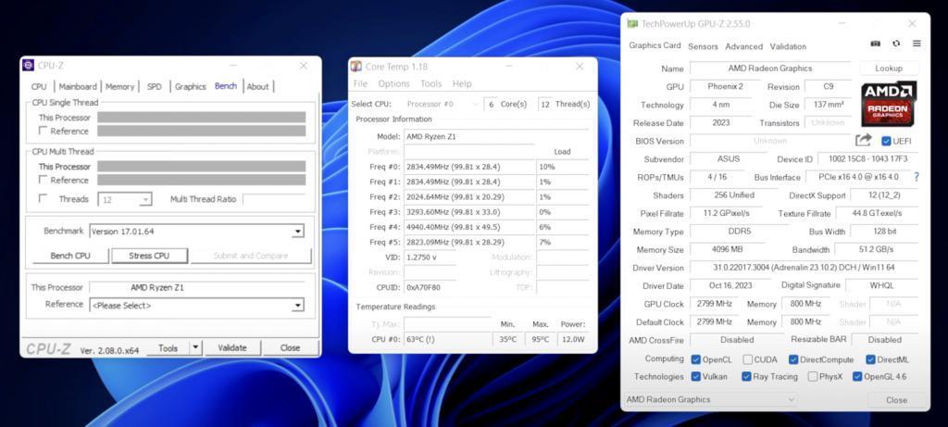The height and width of the screenshot is (427, 948).
Task: Enable Reference under CPU Multi Thread
Action: pos(43,180)
